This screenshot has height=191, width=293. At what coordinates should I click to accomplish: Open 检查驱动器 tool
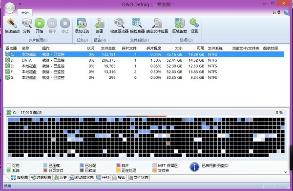[x=119, y=23]
